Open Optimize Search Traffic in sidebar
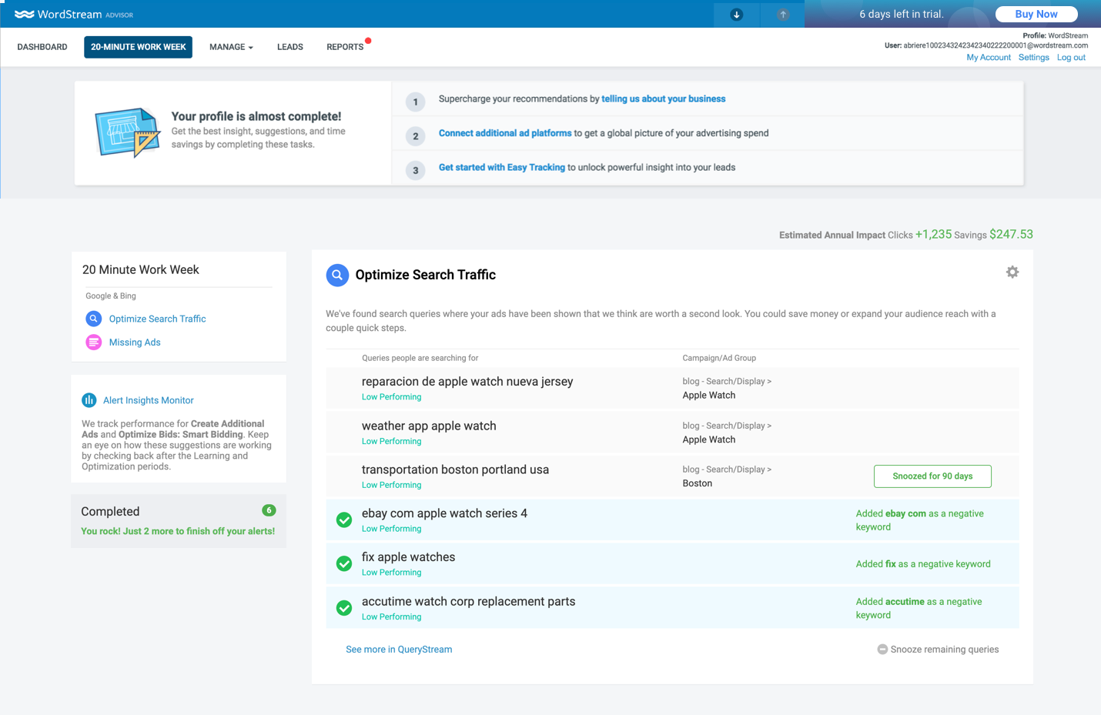 click(158, 319)
